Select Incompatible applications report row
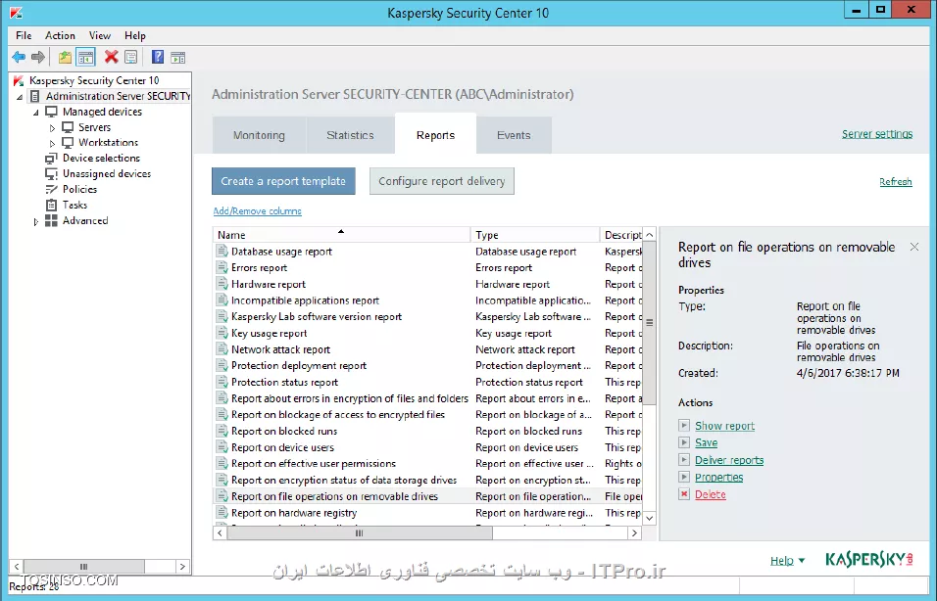The width and height of the screenshot is (937, 601). [427, 300]
